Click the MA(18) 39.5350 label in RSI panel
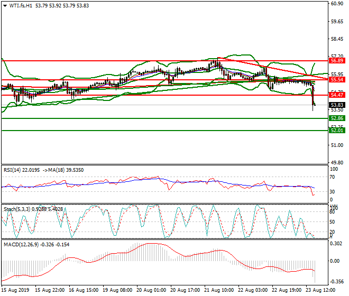Screen dimensions: 349x296 pos(66,170)
